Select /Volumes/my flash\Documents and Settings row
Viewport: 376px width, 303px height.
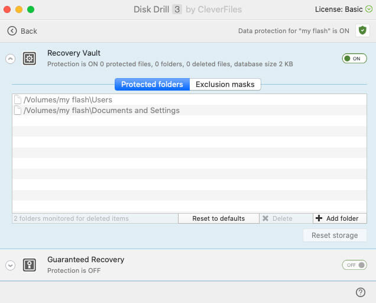(189, 111)
